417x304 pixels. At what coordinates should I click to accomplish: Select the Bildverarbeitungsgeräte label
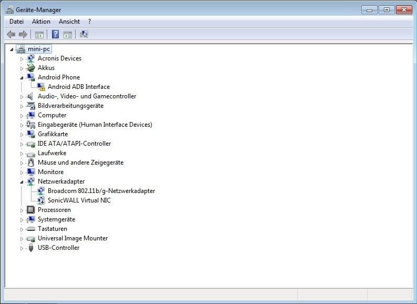click(x=71, y=106)
